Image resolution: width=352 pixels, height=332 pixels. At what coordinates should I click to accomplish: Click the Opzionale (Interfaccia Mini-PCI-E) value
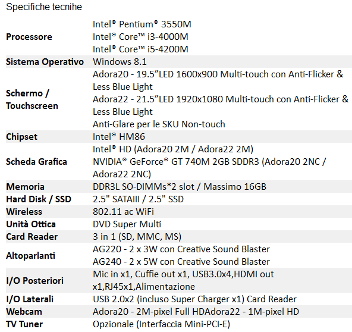click(161, 324)
